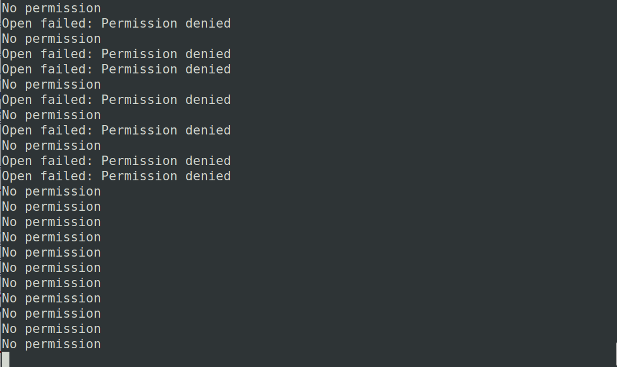Click the "No permission" line directly after last Open failed
Image resolution: width=617 pixels, height=367 pixels.
pyautogui.click(x=51, y=191)
